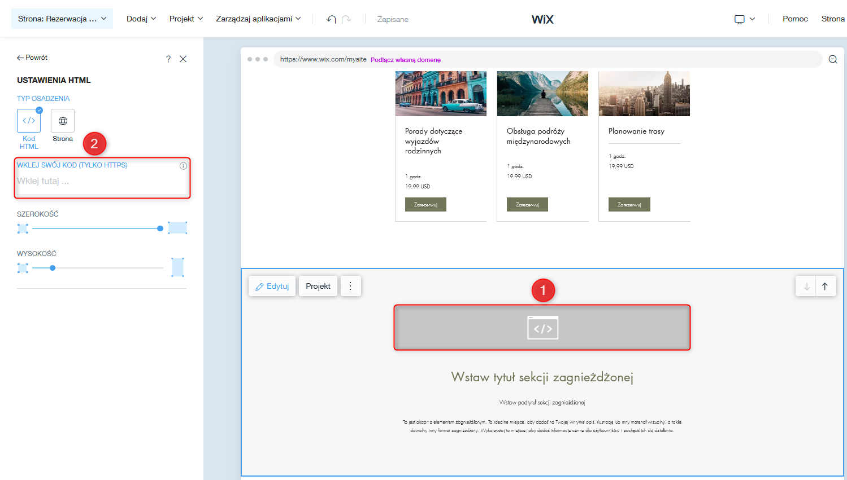Image resolution: width=847 pixels, height=480 pixels.
Task: Click the section's Projekt button
Action: [x=318, y=286]
